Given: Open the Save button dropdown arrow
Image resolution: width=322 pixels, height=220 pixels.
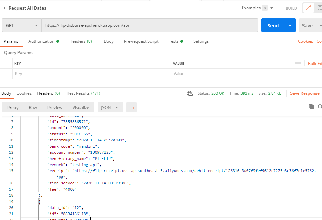Looking at the screenshot, I should point(320,25).
